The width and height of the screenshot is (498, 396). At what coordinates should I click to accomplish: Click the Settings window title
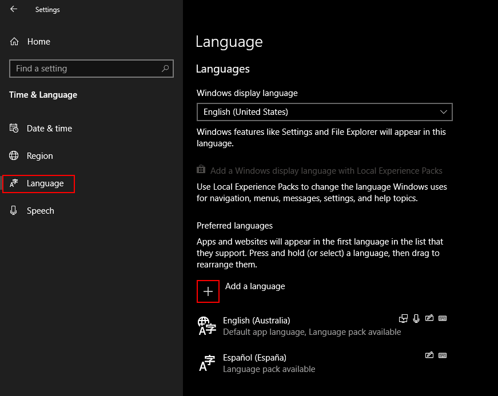(x=47, y=10)
